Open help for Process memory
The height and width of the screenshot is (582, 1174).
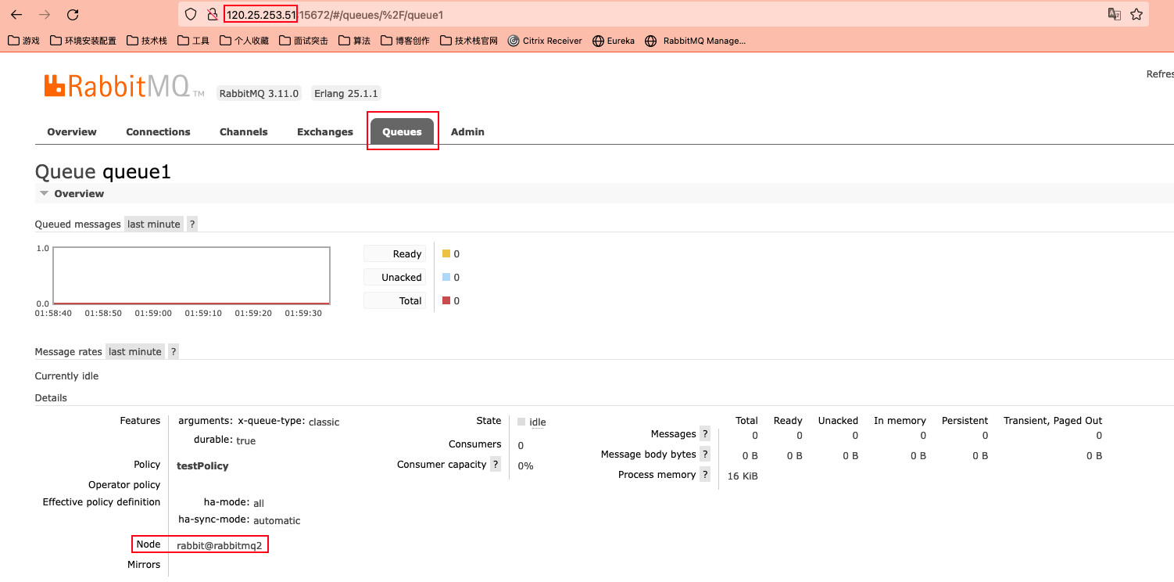[705, 475]
